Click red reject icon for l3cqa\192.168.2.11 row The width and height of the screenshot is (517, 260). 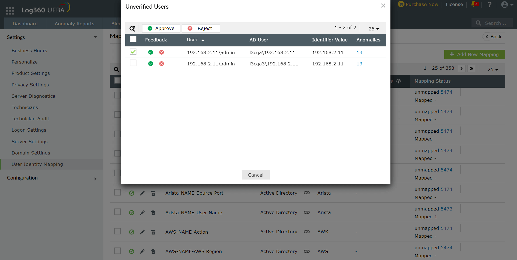(x=162, y=52)
